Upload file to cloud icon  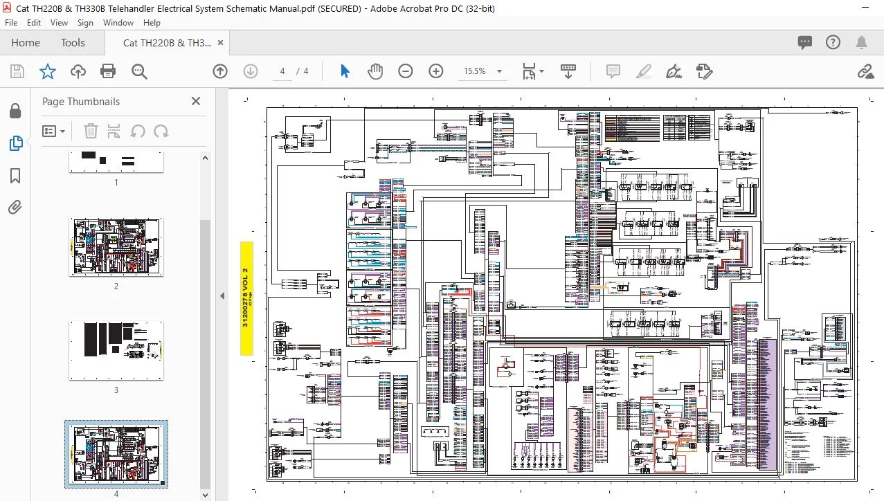pyautogui.click(x=78, y=71)
